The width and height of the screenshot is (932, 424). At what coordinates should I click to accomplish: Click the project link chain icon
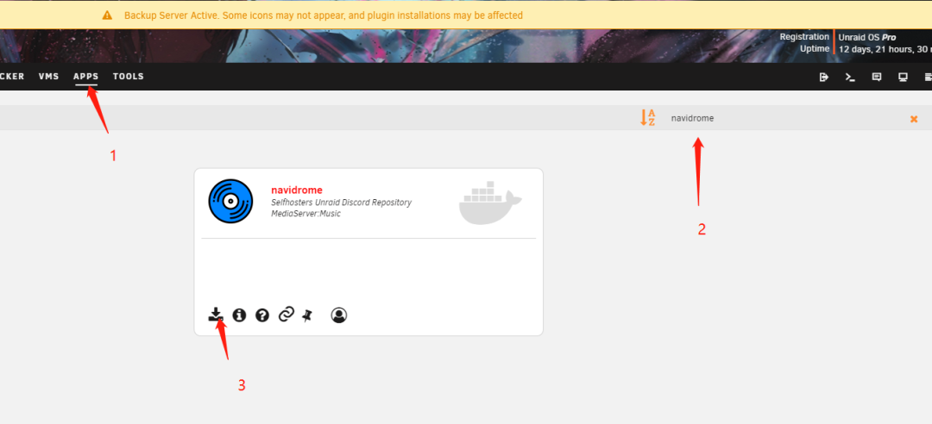pos(287,315)
